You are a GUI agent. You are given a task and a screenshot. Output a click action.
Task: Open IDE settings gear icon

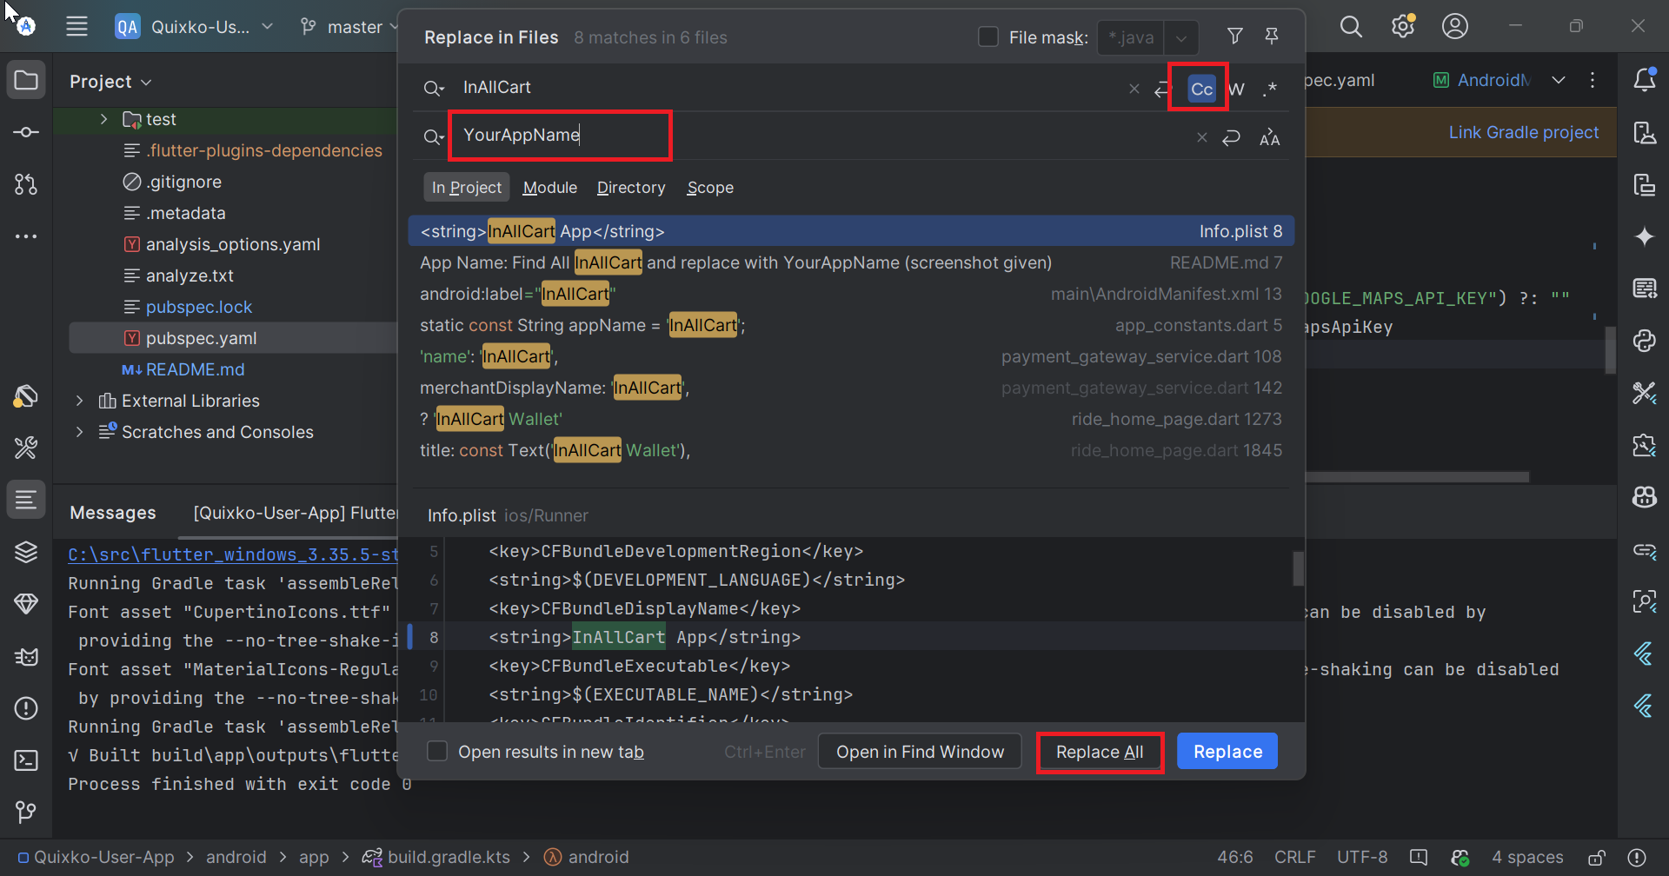(x=1403, y=26)
